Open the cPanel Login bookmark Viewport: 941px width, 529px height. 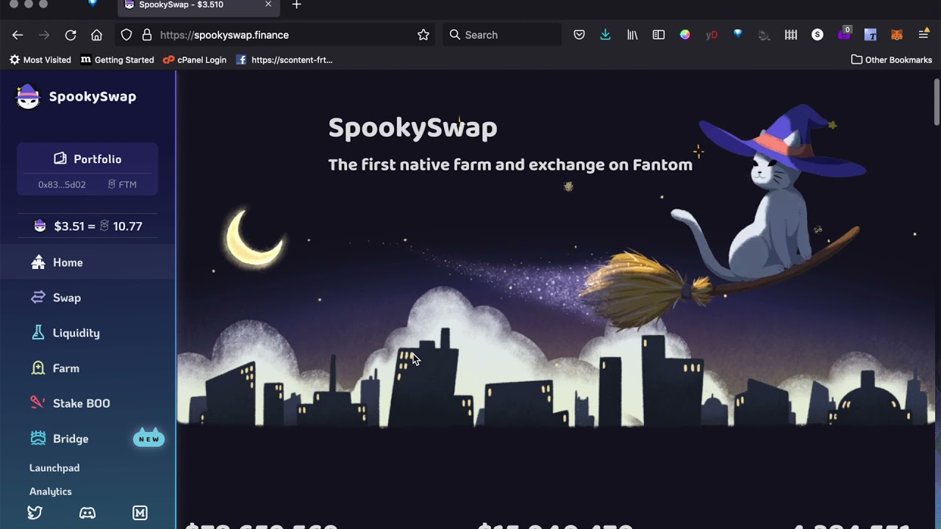(x=195, y=60)
